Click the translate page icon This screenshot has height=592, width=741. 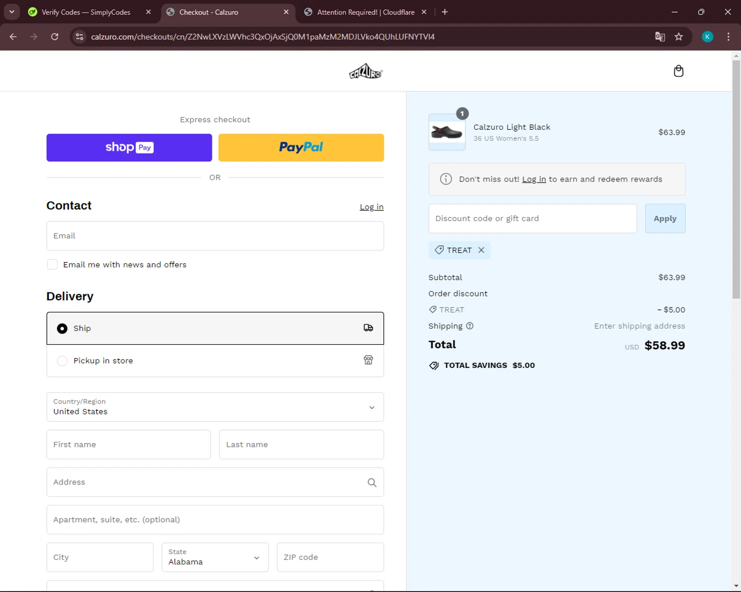[x=660, y=37]
